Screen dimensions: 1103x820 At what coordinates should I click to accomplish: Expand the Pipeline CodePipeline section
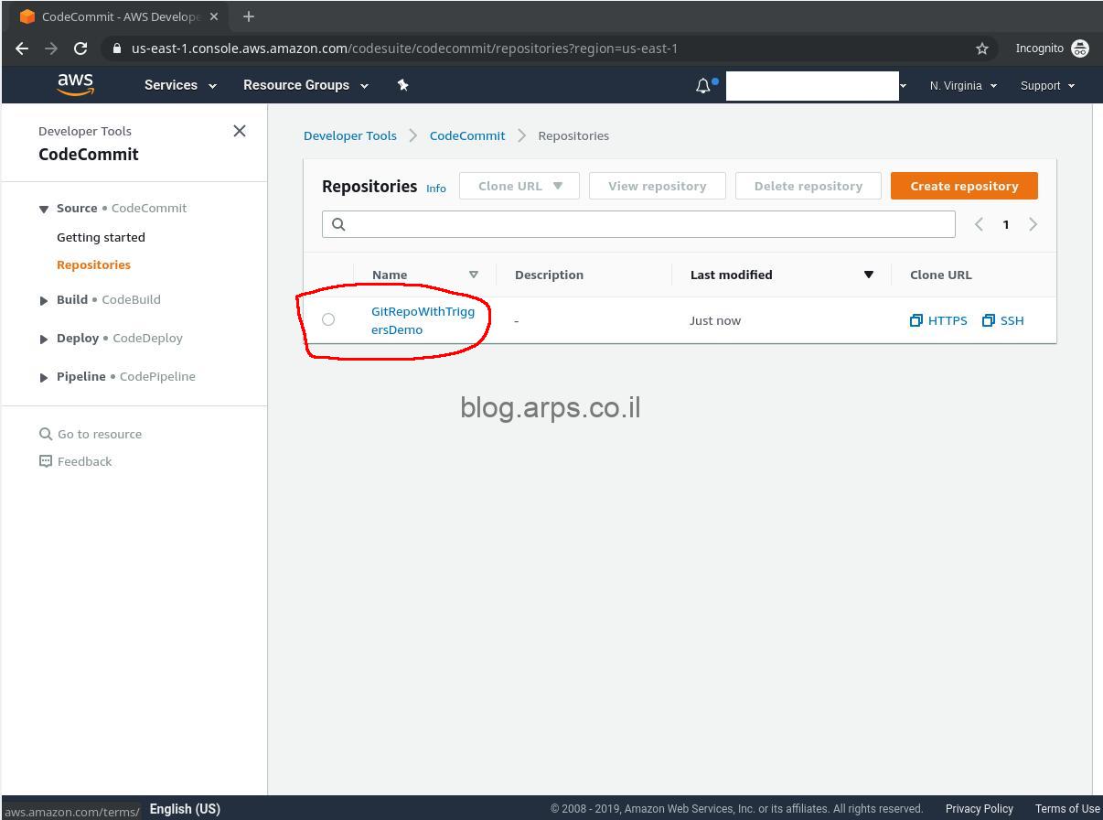[43, 377]
